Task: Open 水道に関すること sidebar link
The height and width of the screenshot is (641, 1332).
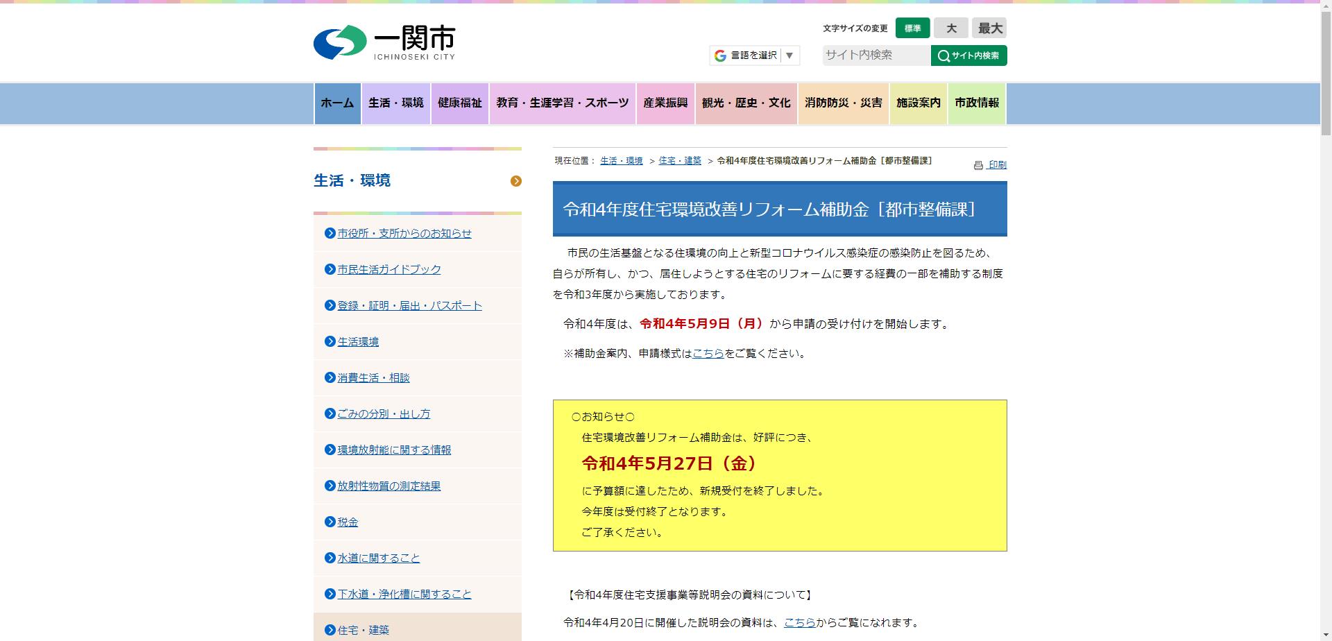Action: click(379, 558)
